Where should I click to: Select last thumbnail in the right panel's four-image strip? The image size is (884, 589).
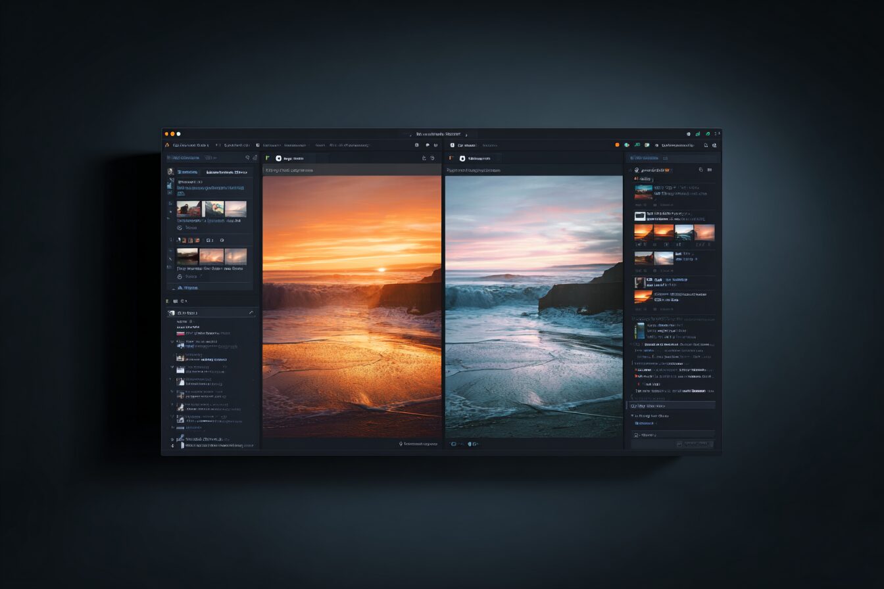point(704,232)
